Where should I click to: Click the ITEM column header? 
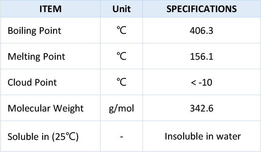(50, 9)
